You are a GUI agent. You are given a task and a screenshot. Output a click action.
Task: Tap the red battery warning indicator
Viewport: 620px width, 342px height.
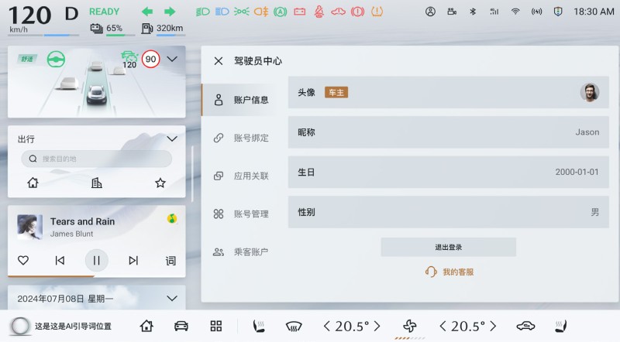300,12
